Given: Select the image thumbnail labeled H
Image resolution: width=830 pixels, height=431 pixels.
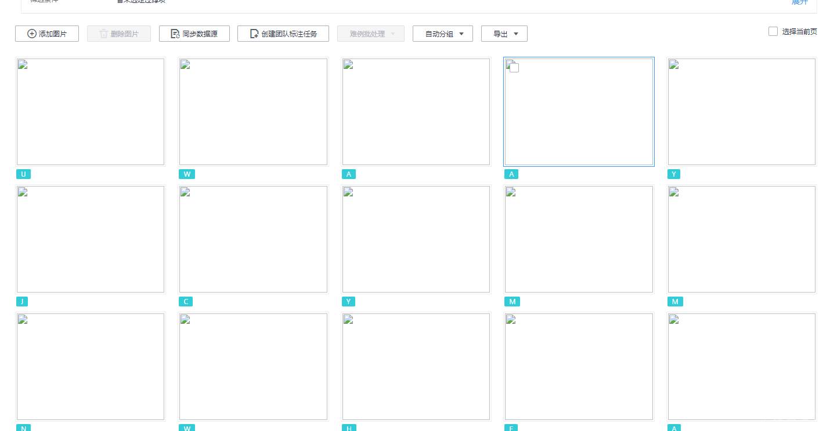Looking at the screenshot, I should coord(416,367).
